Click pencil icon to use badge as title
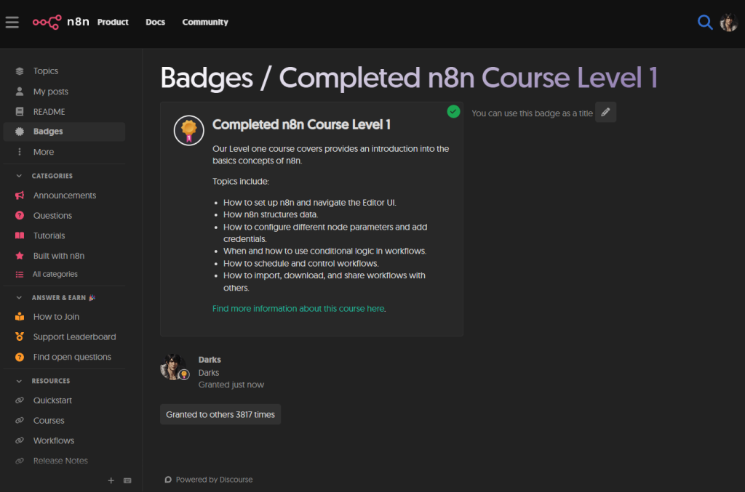 (x=605, y=113)
